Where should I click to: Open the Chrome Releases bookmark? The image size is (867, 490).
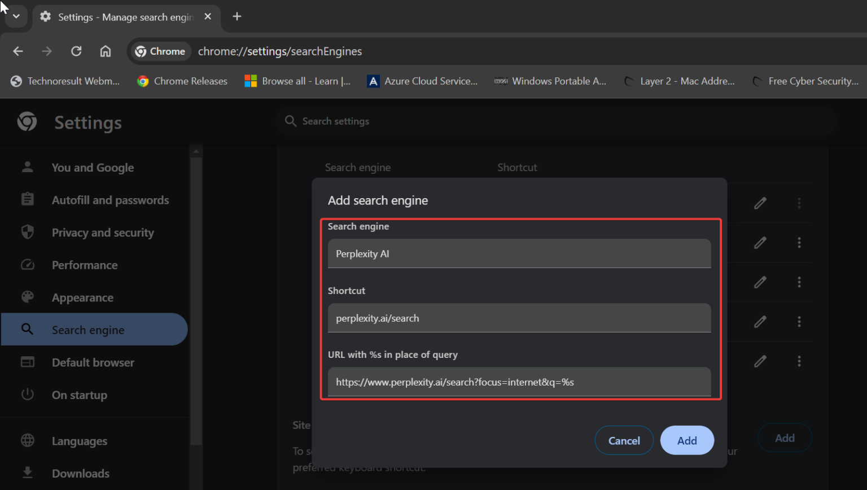(x=182, y=81)
